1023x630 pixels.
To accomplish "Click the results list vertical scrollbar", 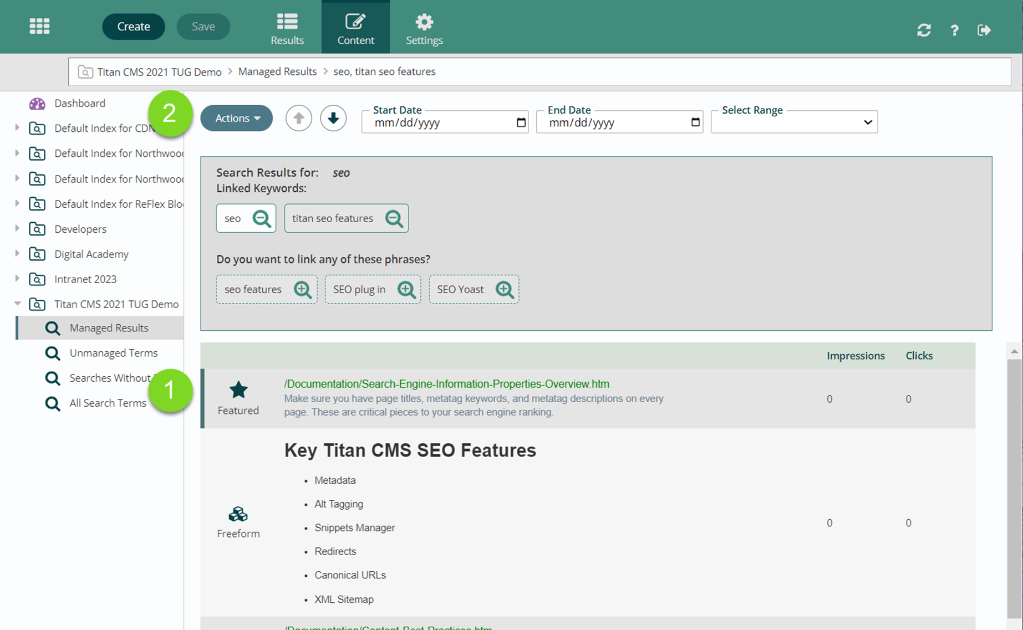I will 1014,488.
